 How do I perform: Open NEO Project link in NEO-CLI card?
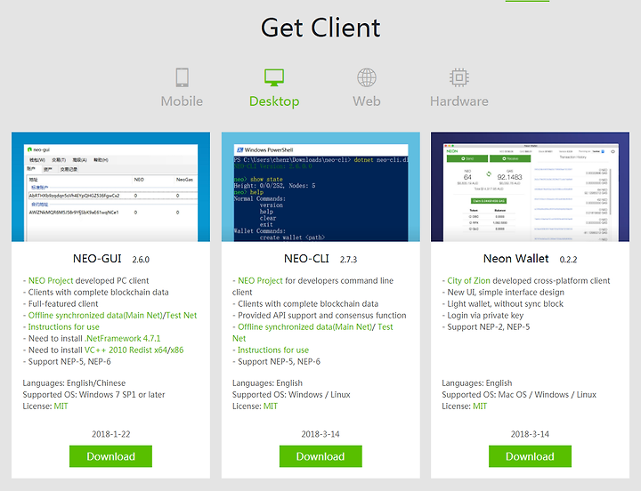pos(260,280)
